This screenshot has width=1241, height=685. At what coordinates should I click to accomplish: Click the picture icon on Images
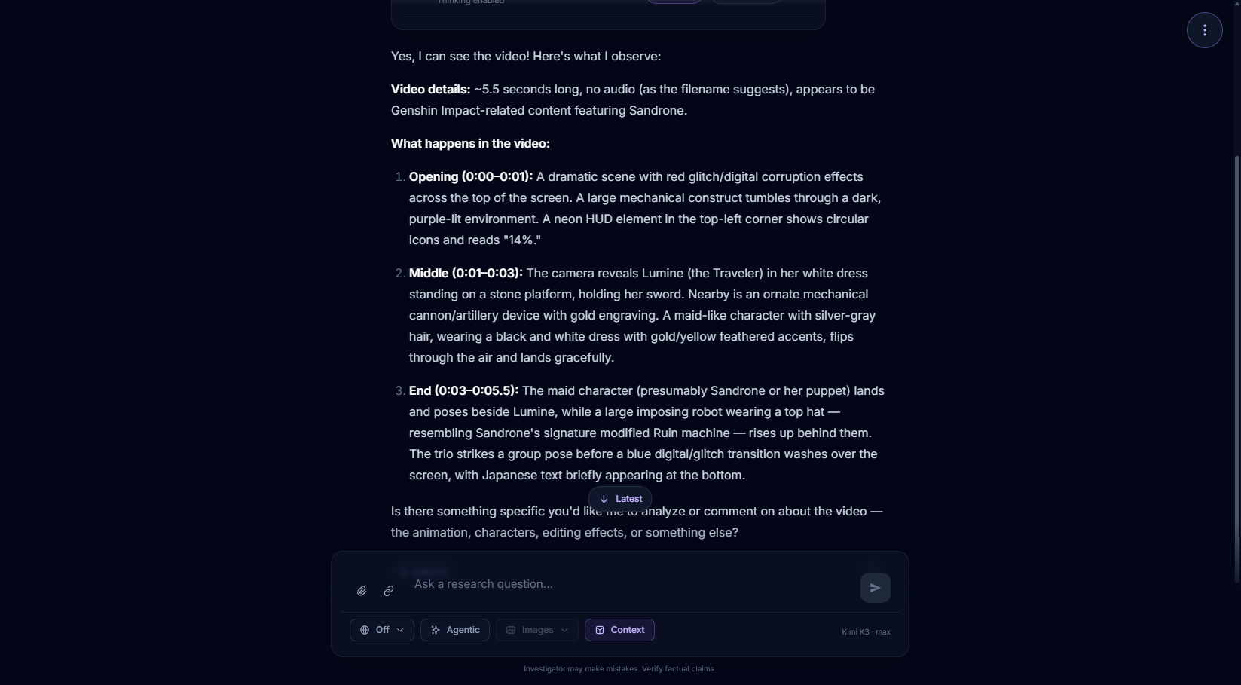[511, 630]
